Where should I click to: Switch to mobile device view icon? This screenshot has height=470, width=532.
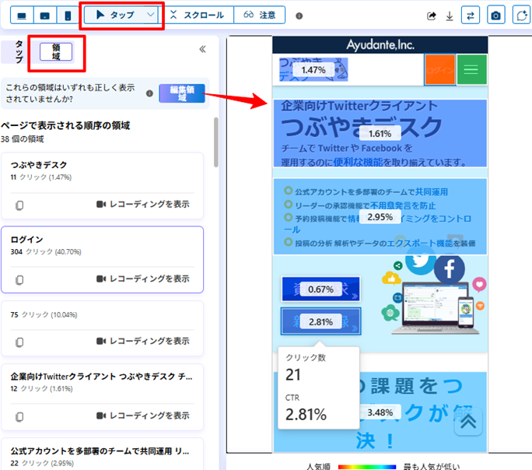[68, 16]
